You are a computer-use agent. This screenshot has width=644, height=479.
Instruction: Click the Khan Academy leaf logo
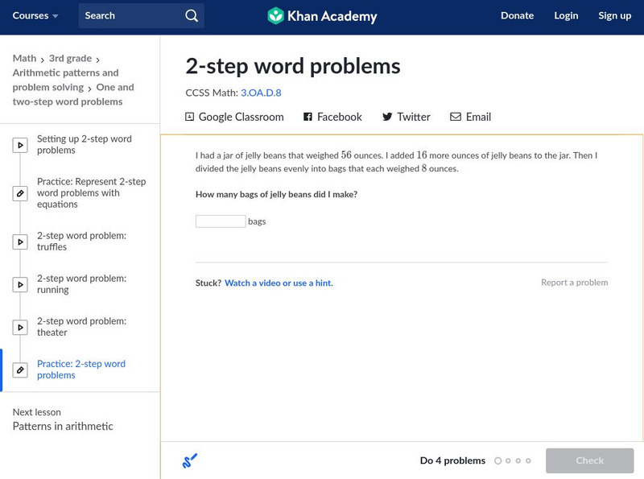(276, 16)
